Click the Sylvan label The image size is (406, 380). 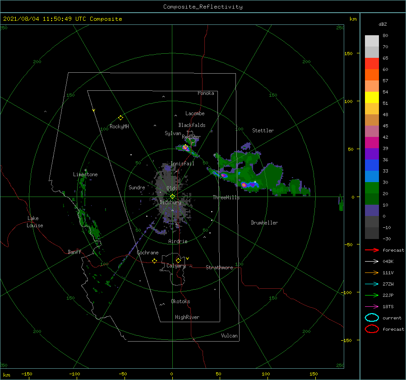[173, 133]
